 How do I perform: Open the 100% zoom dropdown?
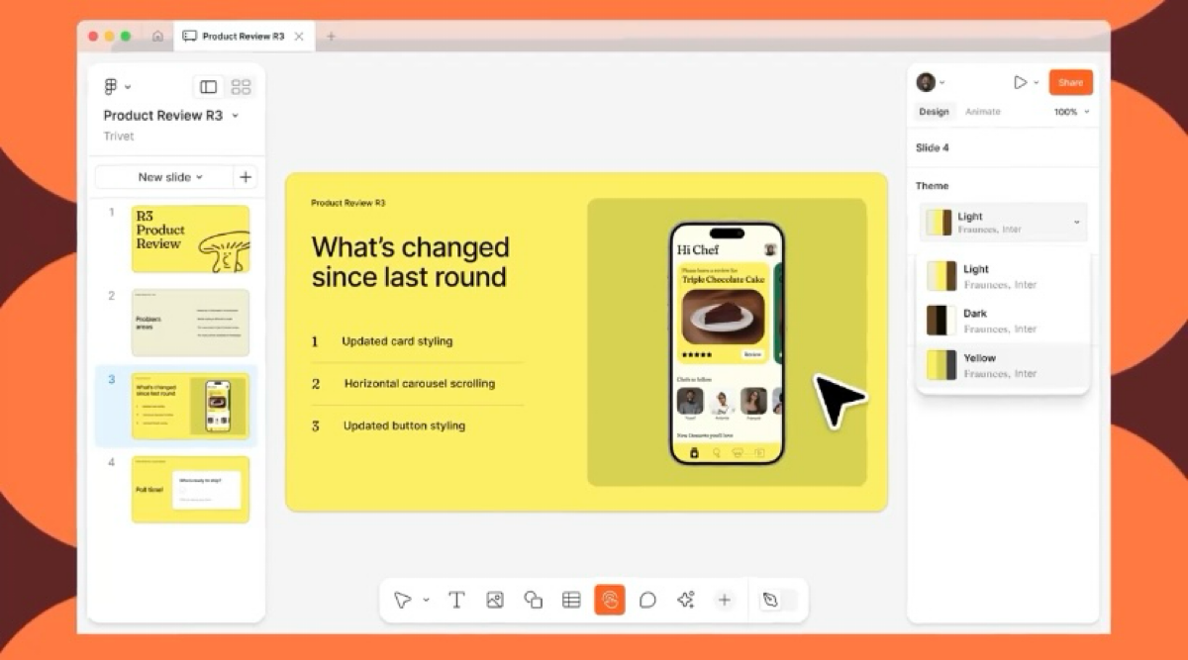[x=1071, y=112]
